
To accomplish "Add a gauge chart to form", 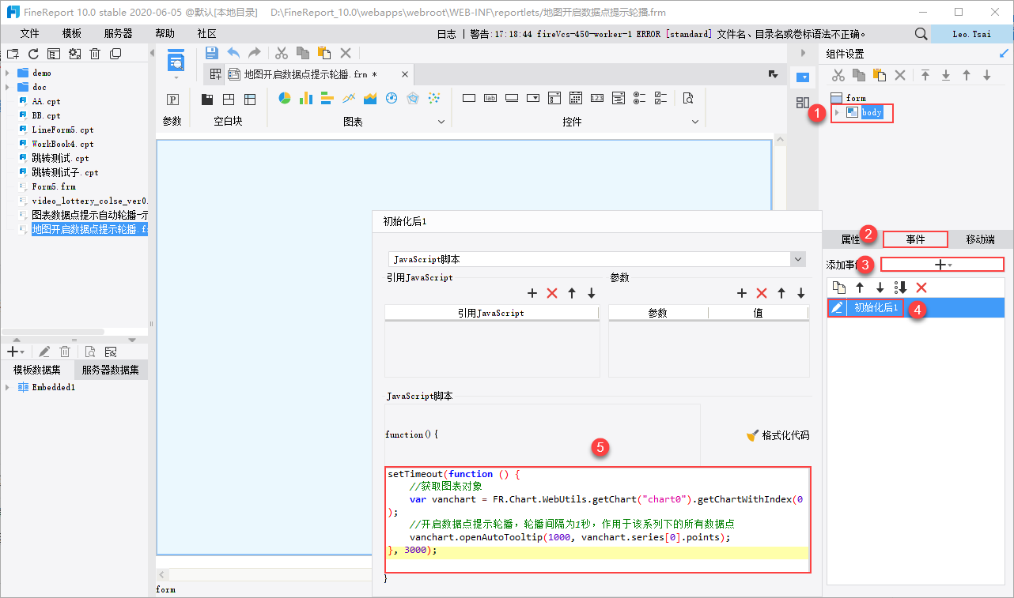I will (392, 99).
